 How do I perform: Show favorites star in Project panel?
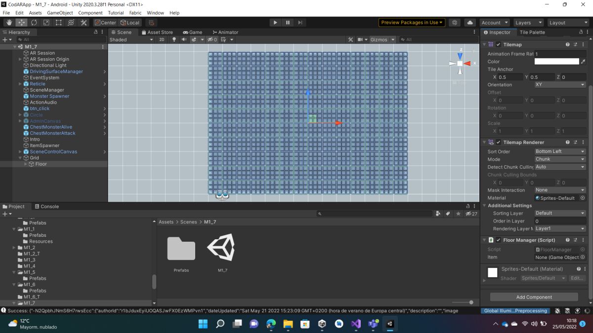[458, 214]
